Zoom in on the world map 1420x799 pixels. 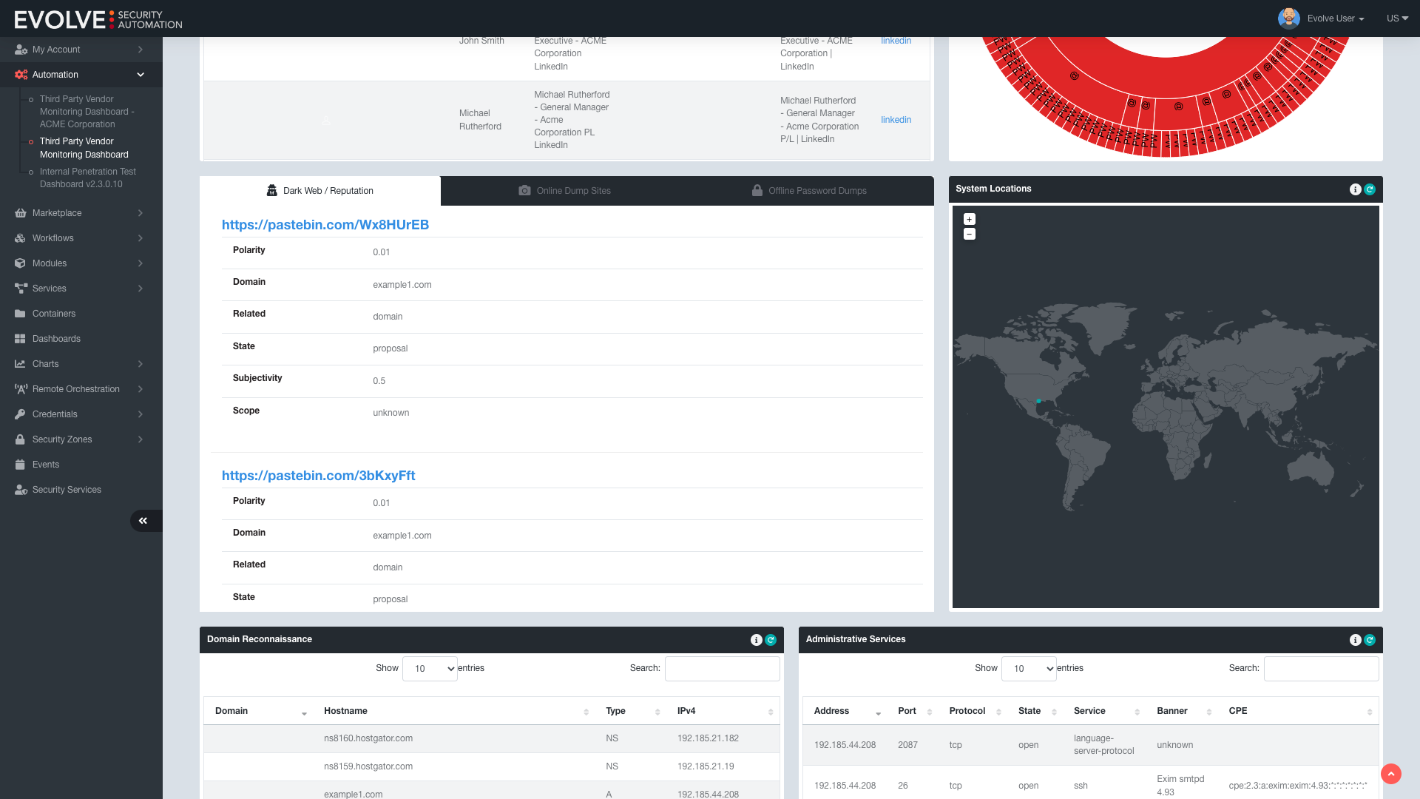pyautogui.click(x=970, y=219)
